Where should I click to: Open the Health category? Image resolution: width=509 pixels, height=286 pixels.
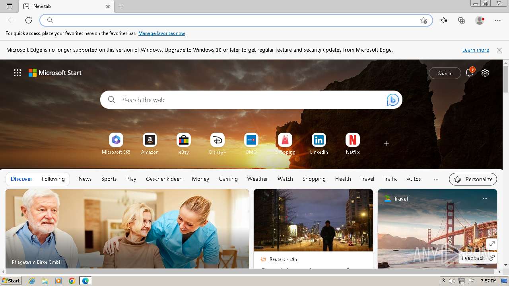click(343, 179)
